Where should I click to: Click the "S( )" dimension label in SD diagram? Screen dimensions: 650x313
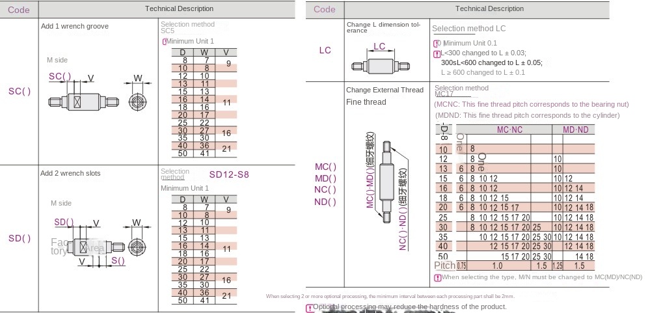coord(118,261)
